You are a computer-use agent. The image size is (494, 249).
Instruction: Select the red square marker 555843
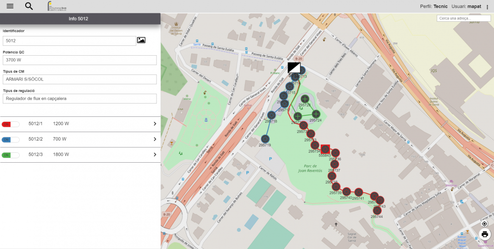pyautogui.click(x=325, y=149)
